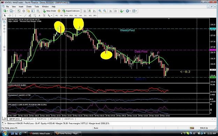
Task: Select the Horizontal Line drawing tool
Action: (20, 16)
